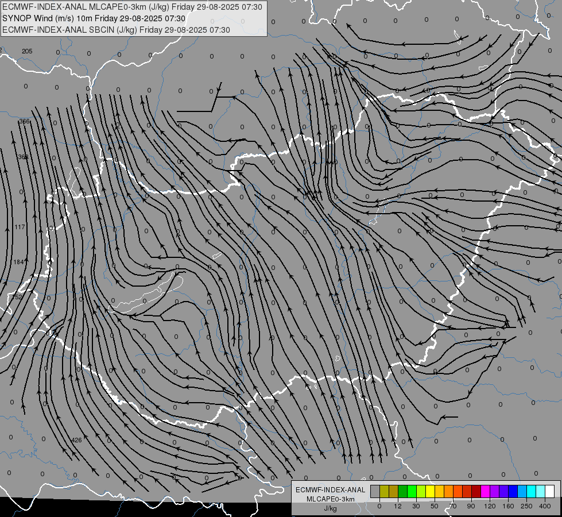Click the dark green legend swatch
This screenshot has width=562, height=517.
[x=403, y=491]
